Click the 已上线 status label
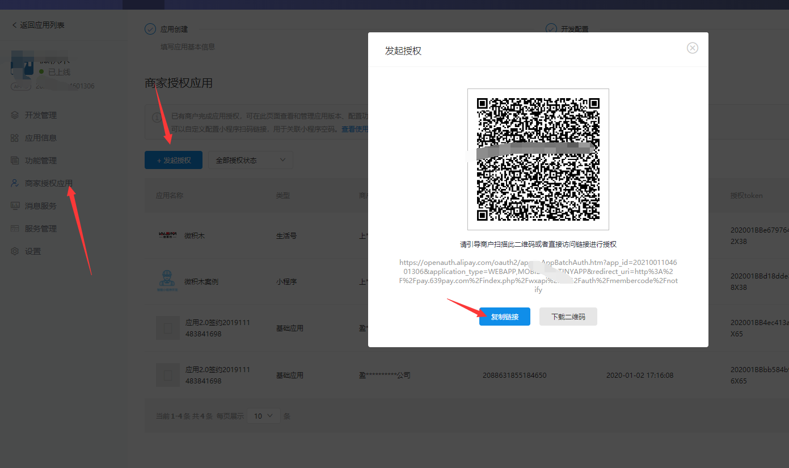The width and height of the screenshot is (789, 468). click(x=59, y=72)
